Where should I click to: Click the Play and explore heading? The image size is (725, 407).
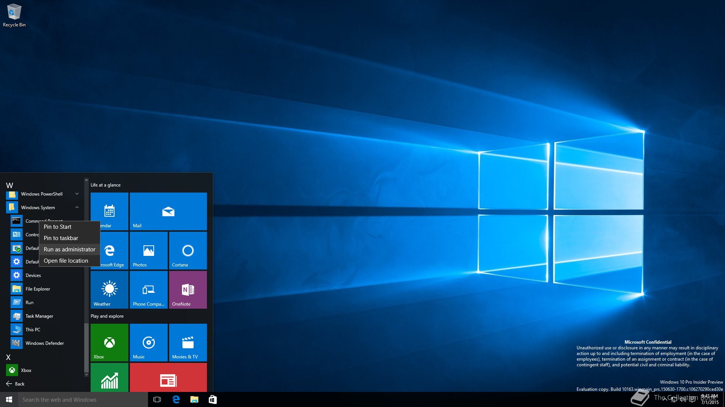pyautogui.click(x=107, y=316)
